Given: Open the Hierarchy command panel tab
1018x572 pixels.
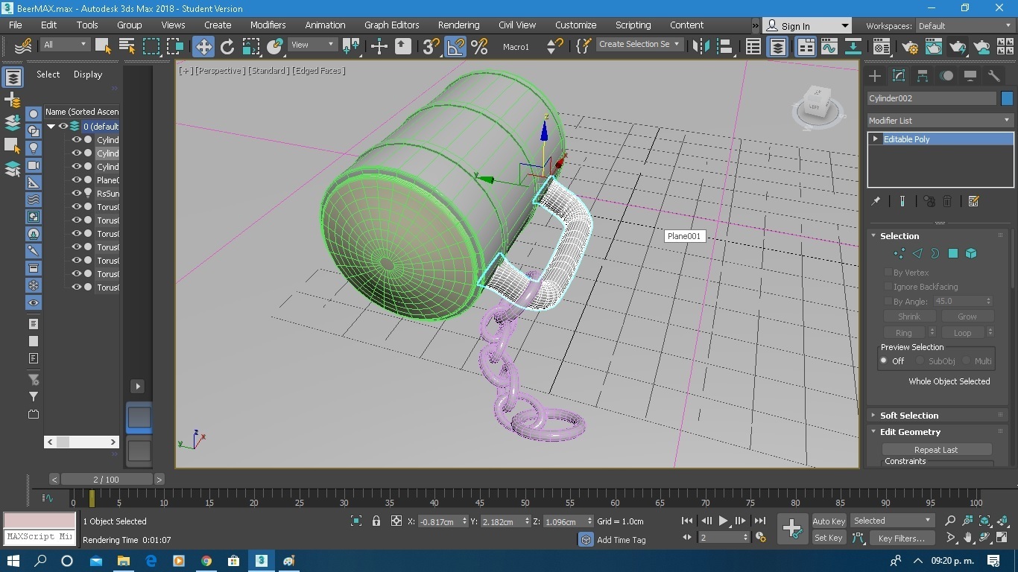Looking at the screenshot, I should point(923,76).
